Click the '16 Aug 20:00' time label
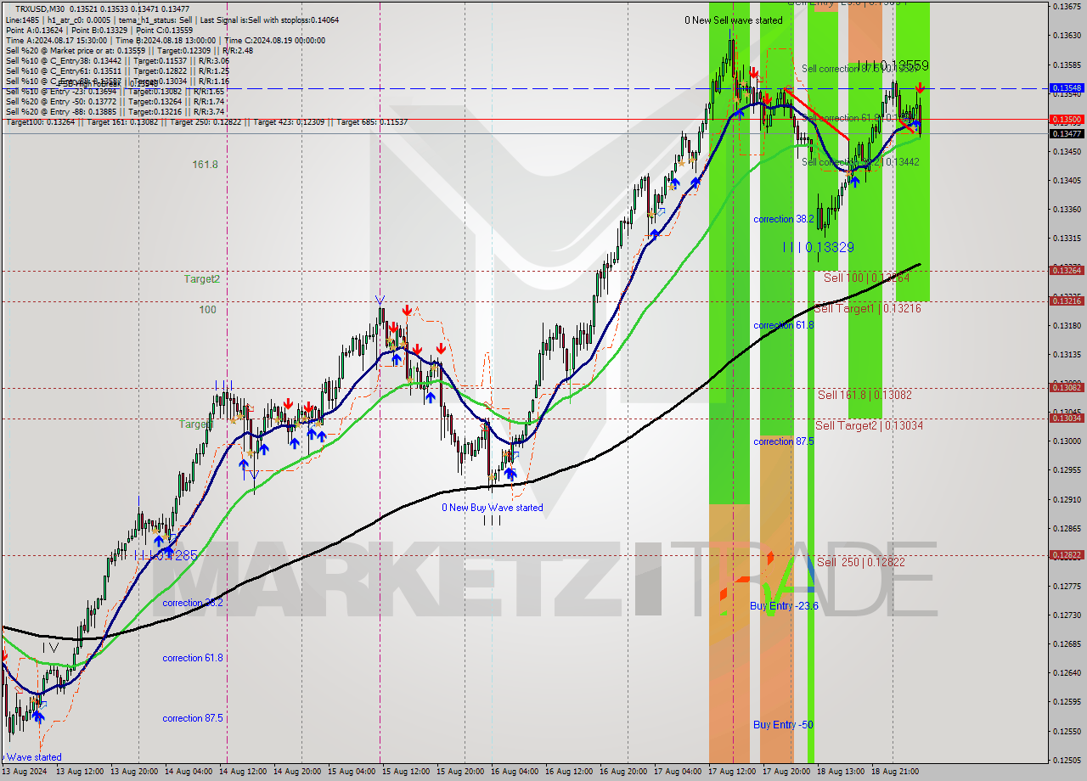This screenshot has width=1087, height=781. click(623, 772)
